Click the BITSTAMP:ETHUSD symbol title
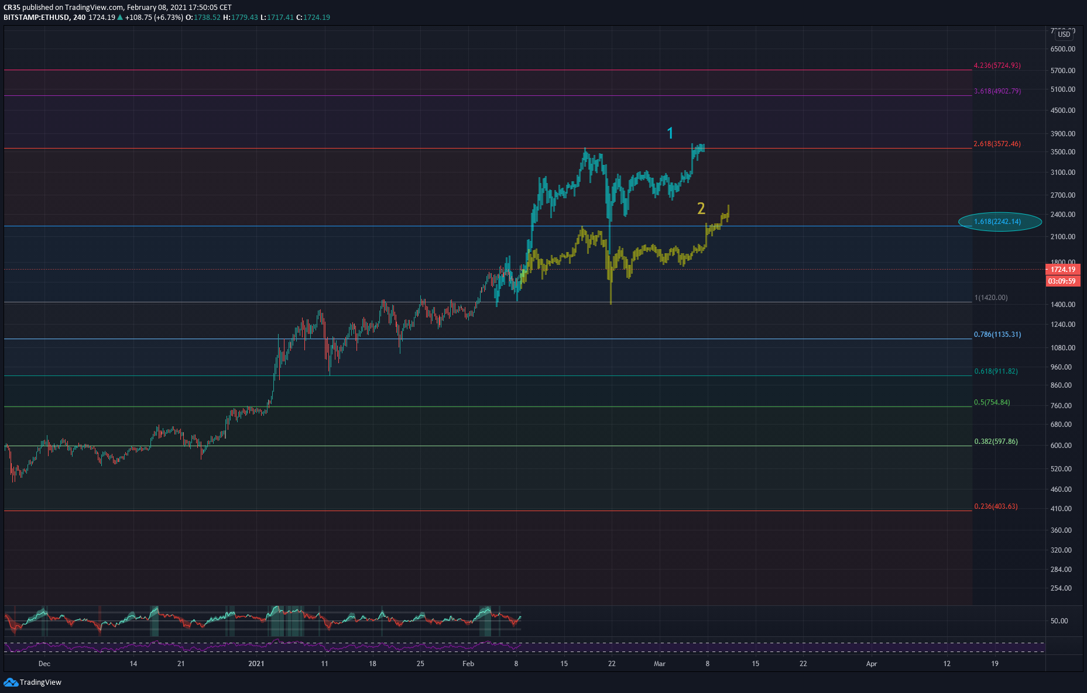This screenshot has width=1087, height=693. pos(36,18)
